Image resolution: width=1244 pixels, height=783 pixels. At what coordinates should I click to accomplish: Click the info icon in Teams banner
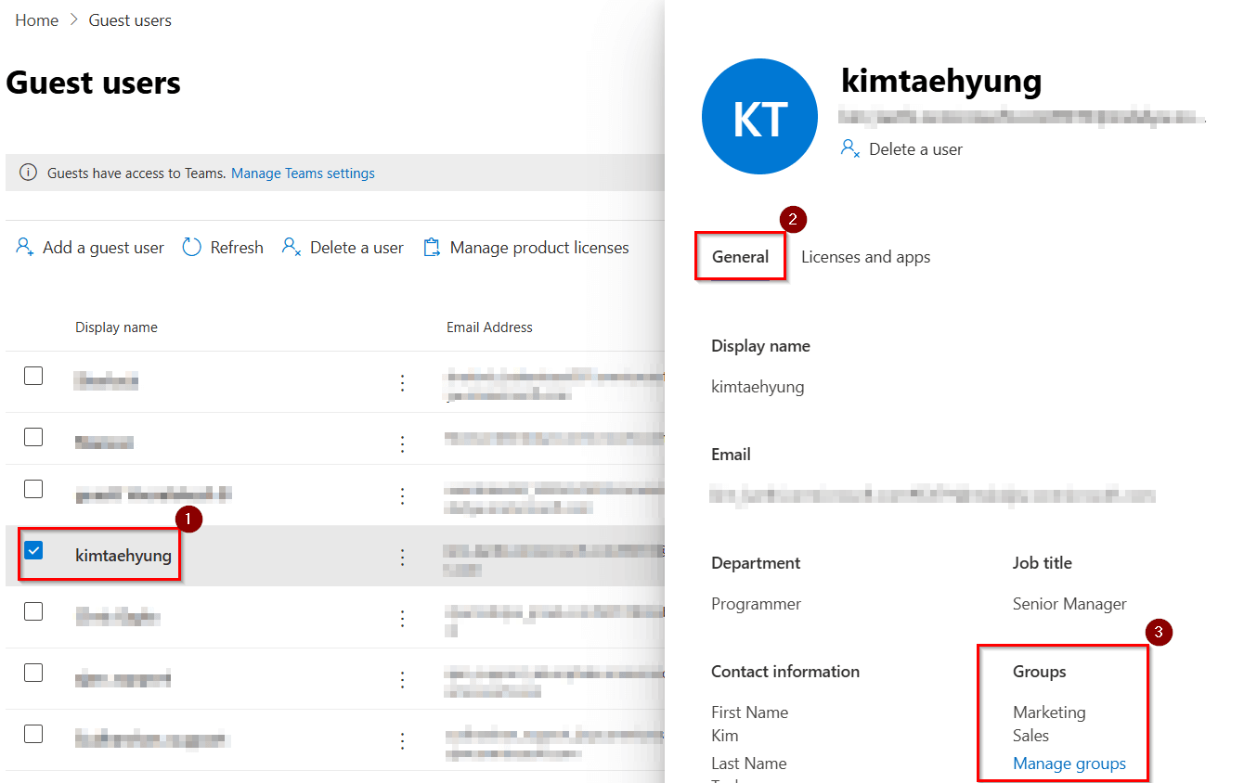coord(29,173)
